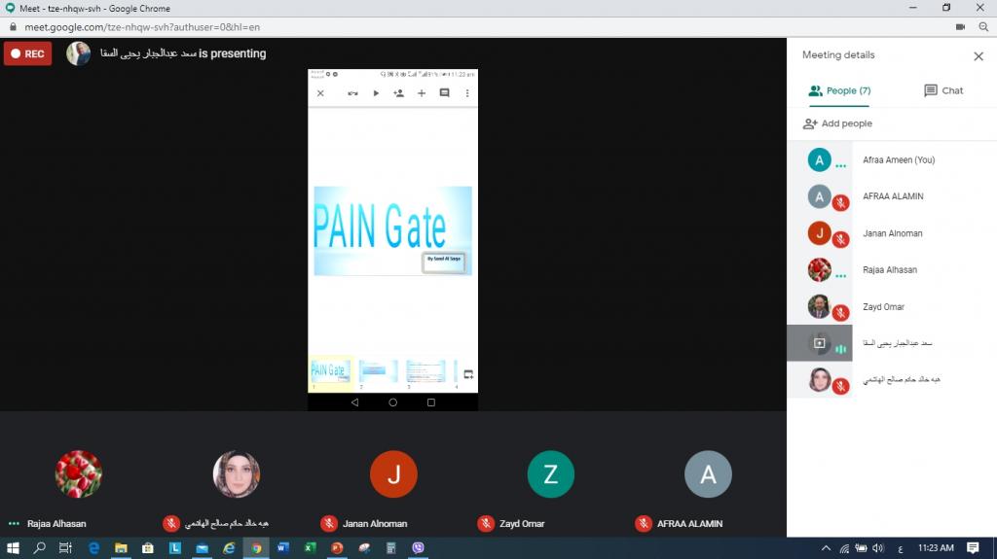997x559 pixels.
Task: Close the Meeting details panel
Action: click(979, 56)
